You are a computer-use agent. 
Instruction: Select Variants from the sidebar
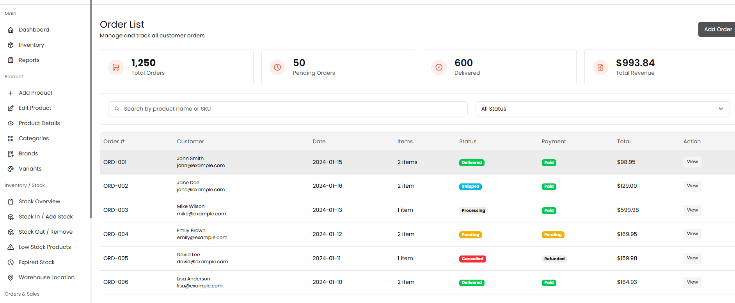point(30,169)
